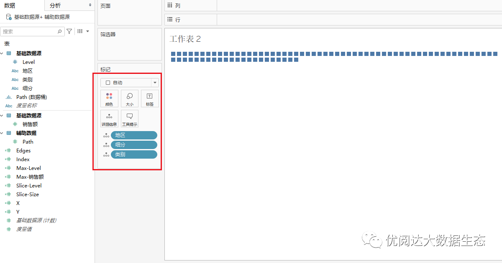Image resolution: width=502 pixels, height=263 pixels.
Task: Click the detail icon left of 细分 pill
Action: coord(106,145)
